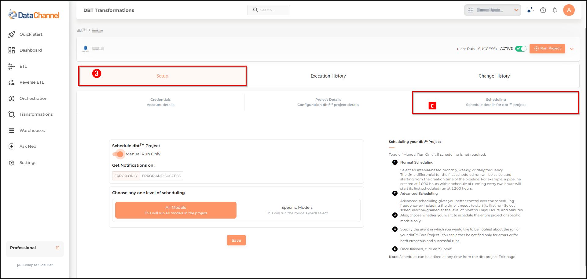This screenshot has width=587, height=279.
Task: Click the dbt project logo icon
Action: (85, 49)
